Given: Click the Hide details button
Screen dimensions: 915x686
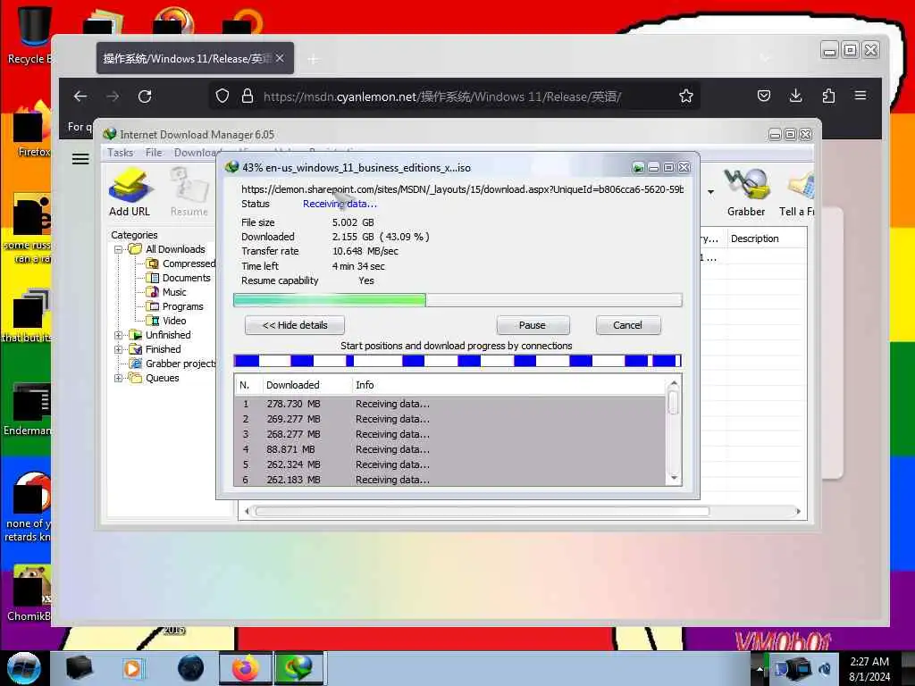Looking at the screenshot, I should [295, 325].
